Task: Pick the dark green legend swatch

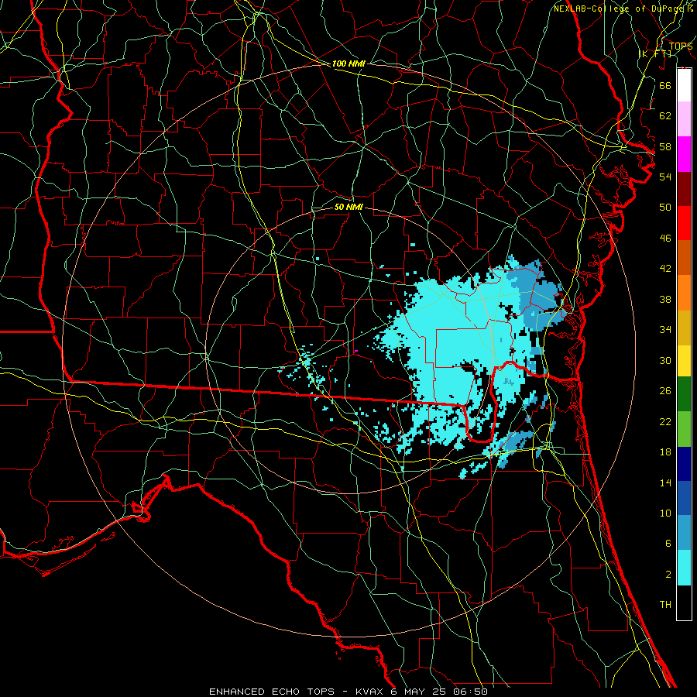Action: coord(684,394)
